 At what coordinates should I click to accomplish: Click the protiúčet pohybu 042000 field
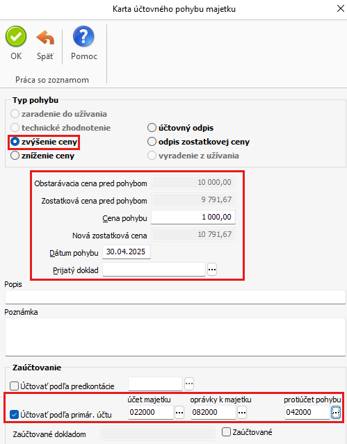(307, 412)
